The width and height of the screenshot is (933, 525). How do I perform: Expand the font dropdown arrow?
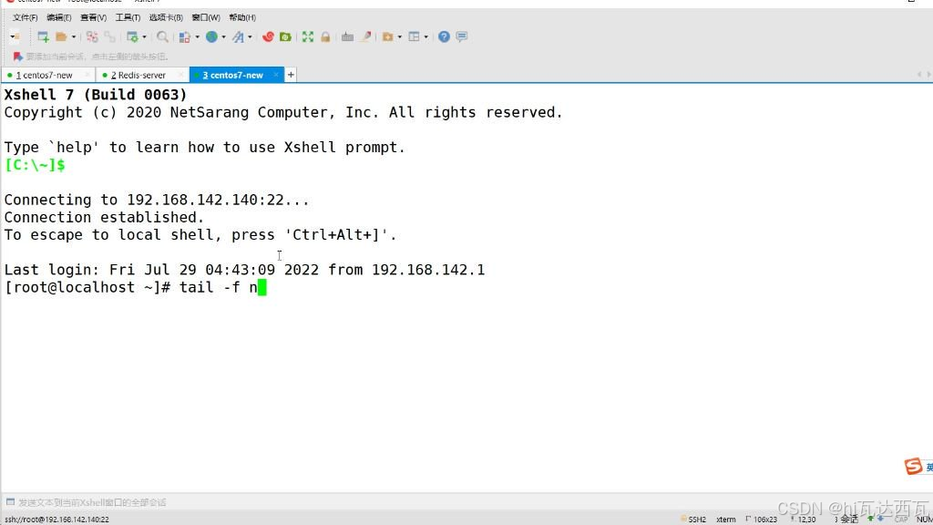pyautogui.click(x=250, y=36)
